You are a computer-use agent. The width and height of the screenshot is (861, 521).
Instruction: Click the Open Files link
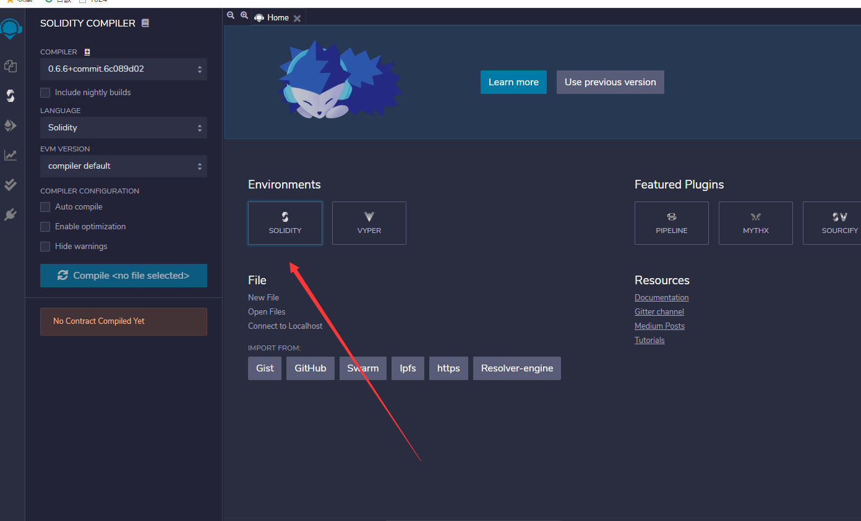[267, 312]
